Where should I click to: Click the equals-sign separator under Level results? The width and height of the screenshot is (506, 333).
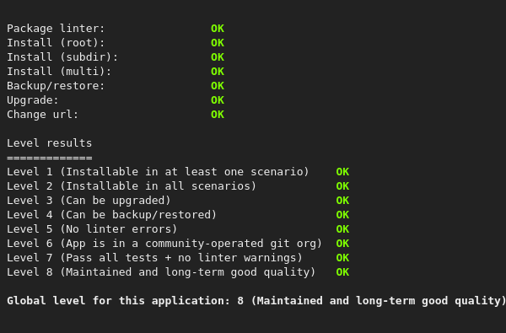click(50, 158)
